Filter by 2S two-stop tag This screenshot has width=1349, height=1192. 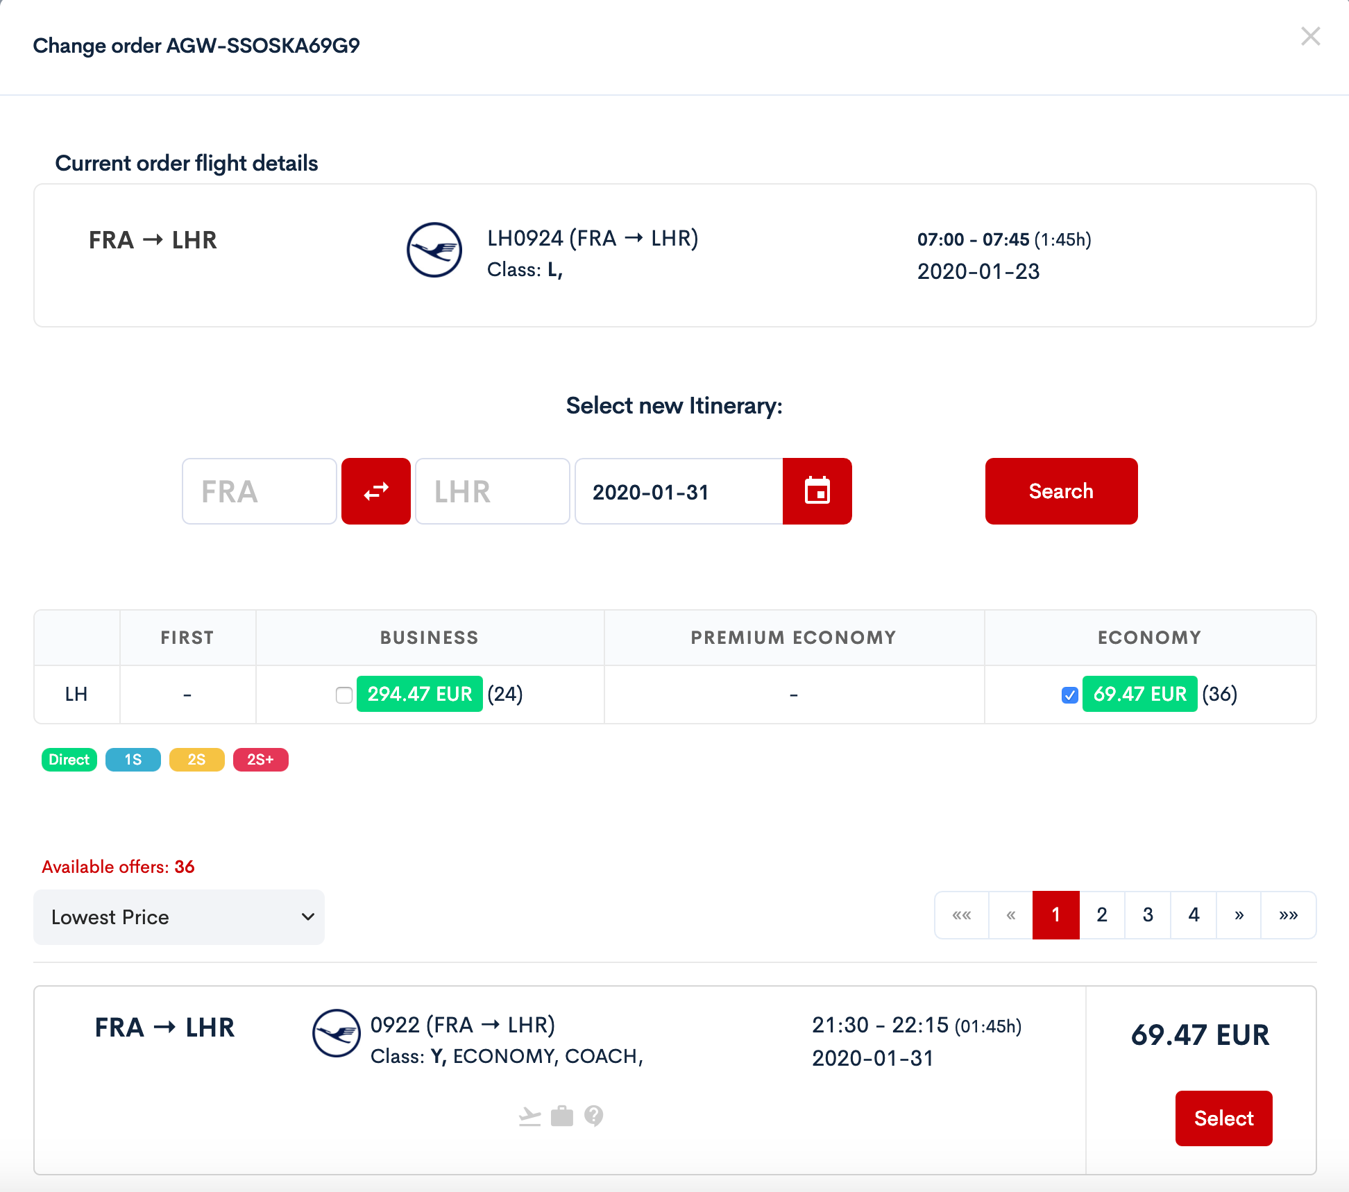point(197,760)
